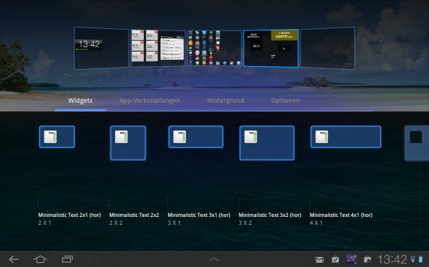Open the market bag notification icon
The image size is (429, 267).
(367, 259)
